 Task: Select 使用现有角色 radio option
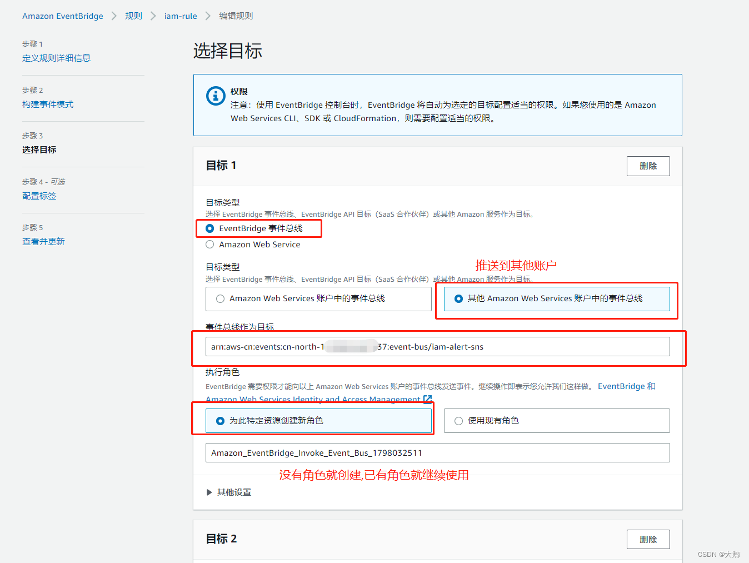tap(557, 421)
